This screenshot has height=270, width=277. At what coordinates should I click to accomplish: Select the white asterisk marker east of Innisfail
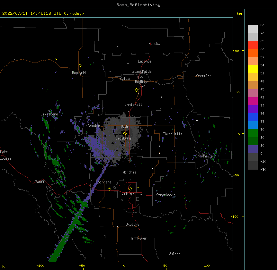(161, 97)
